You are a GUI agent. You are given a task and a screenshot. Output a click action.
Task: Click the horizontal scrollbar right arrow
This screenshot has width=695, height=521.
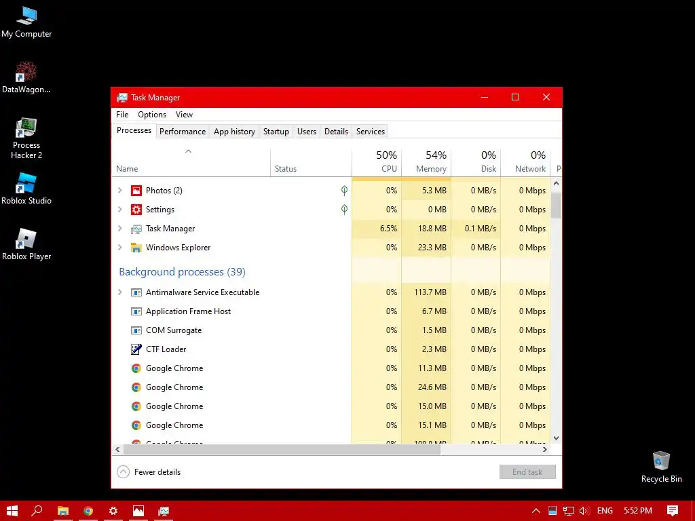[x=545, y=449]
